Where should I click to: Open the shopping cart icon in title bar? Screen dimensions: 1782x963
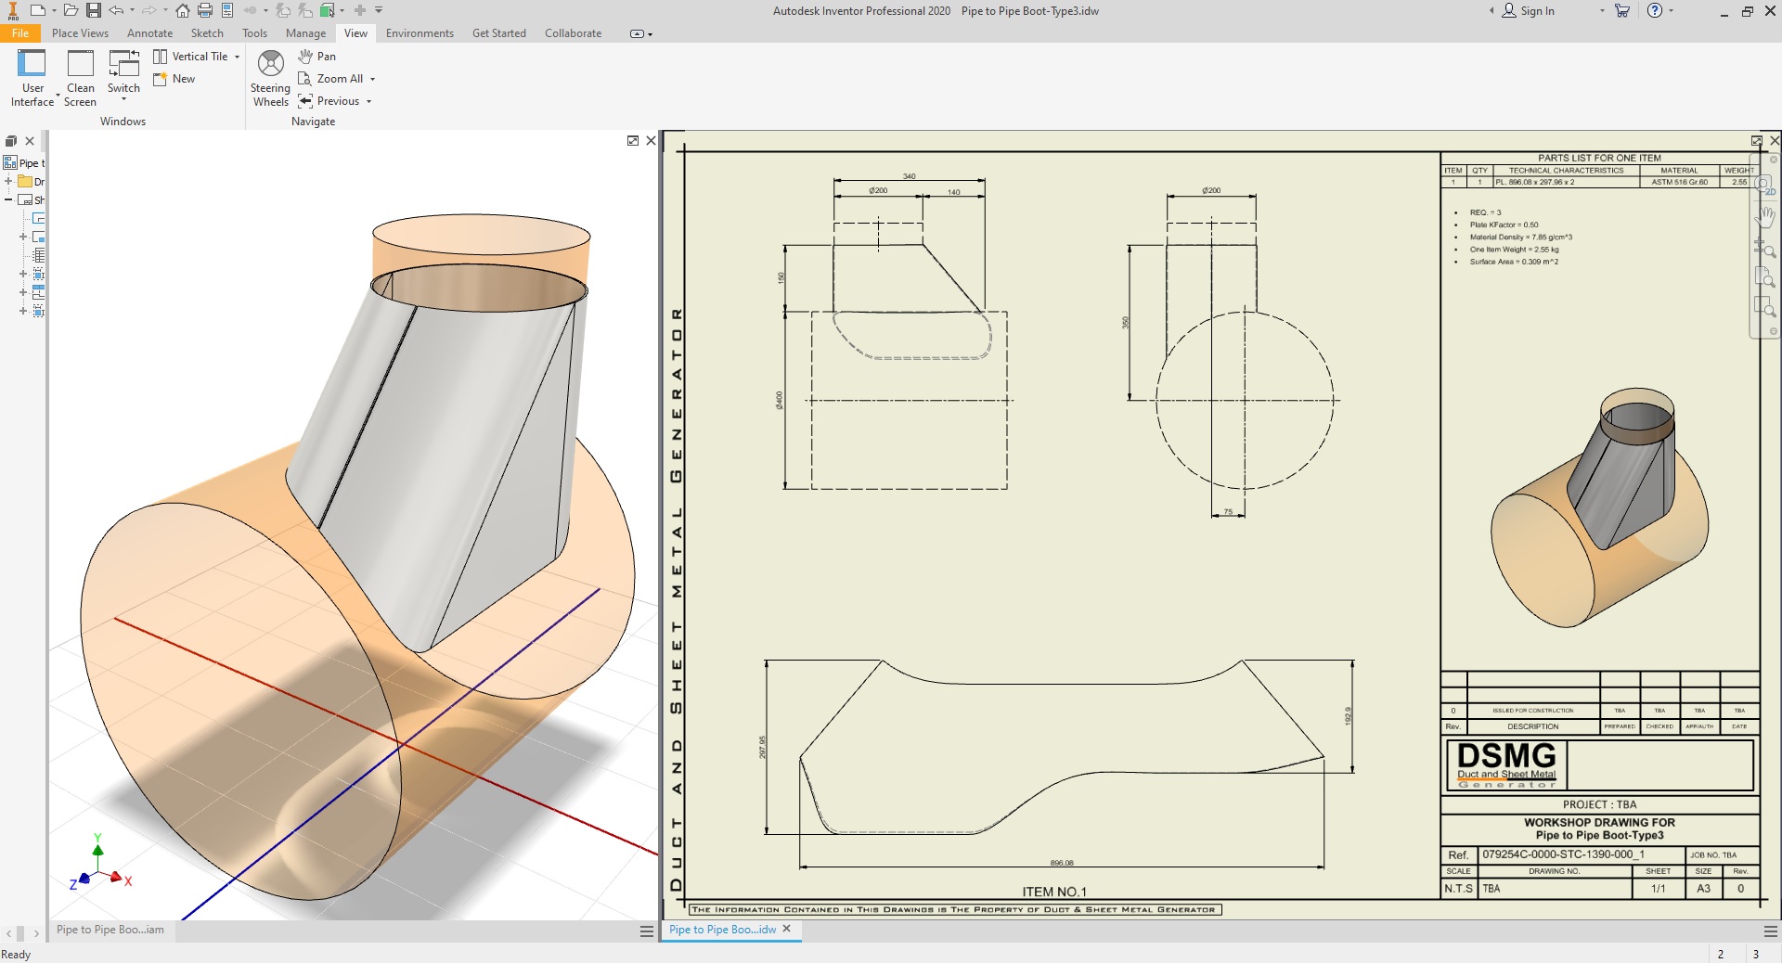pos(1622,11)
